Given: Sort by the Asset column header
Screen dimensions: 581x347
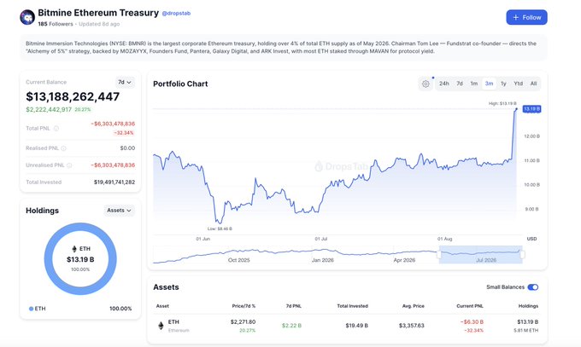Looking at the screenshot, I should coord(162,306).
